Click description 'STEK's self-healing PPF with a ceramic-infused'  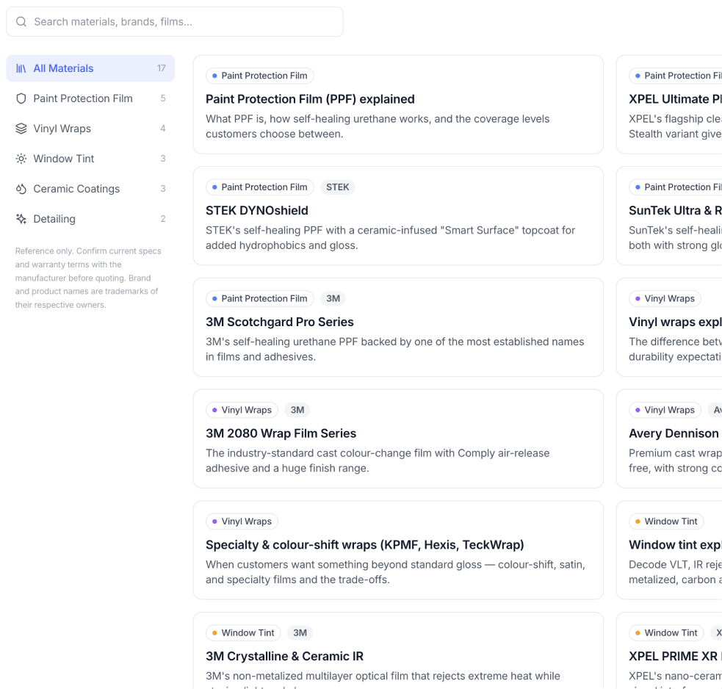[391, 238]
